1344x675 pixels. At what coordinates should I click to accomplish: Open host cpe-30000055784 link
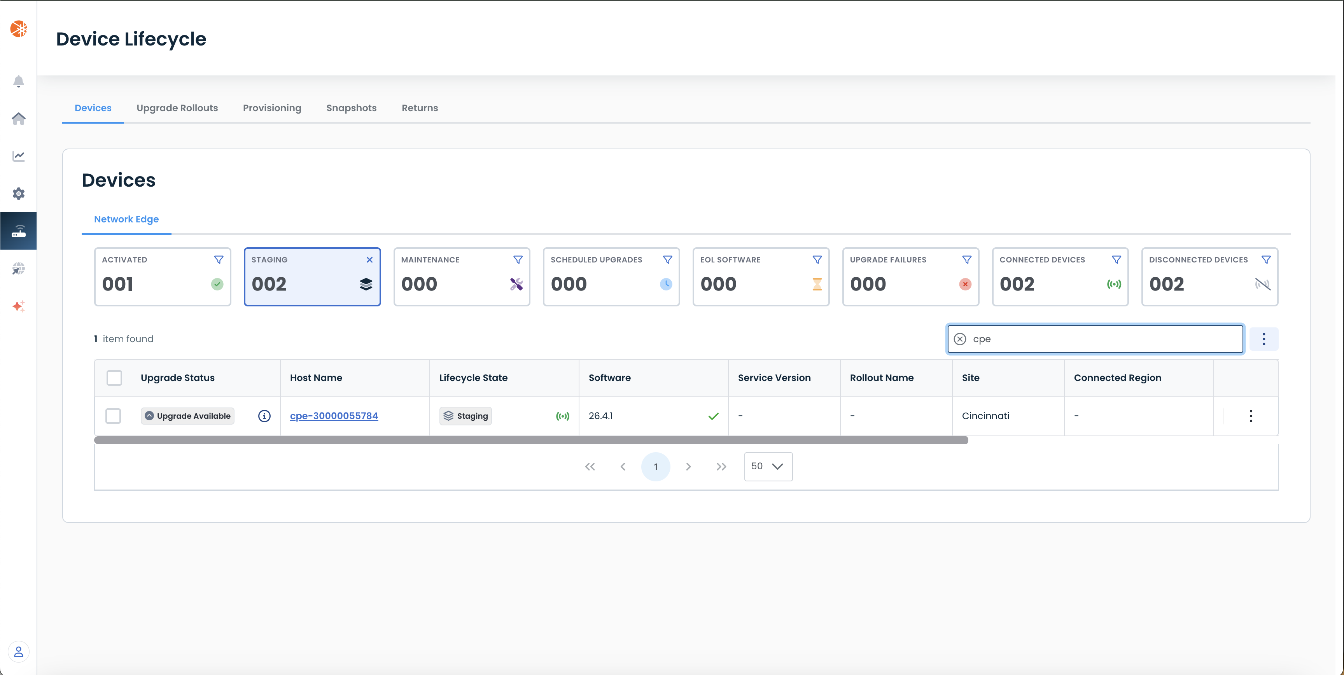334,416
